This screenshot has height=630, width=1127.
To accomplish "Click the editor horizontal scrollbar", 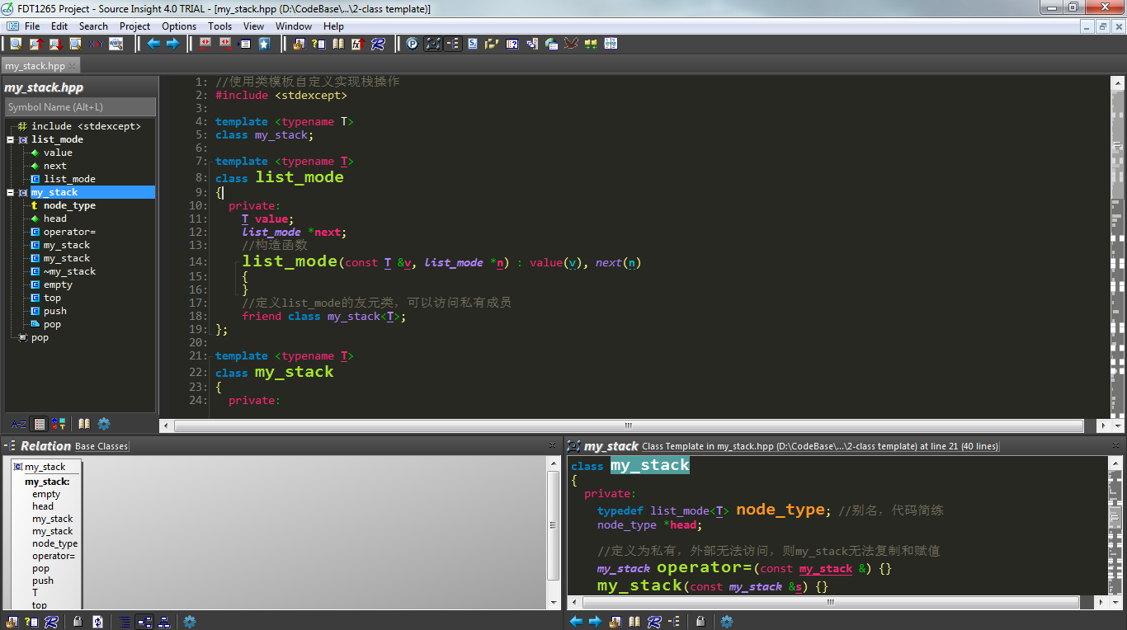I will coord(629,425).
